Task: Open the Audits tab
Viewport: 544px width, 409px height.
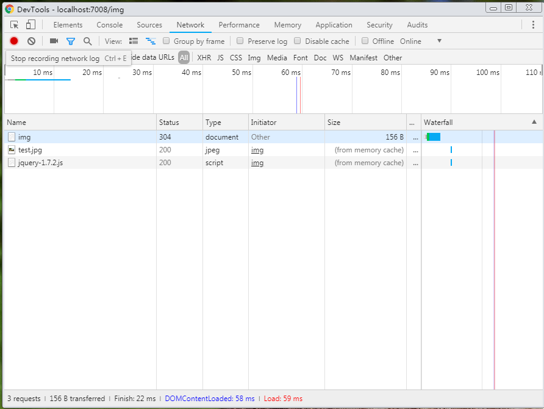Action: 417,25
